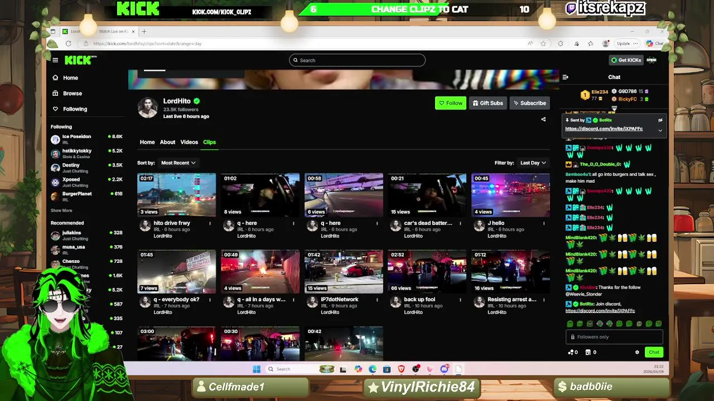Viewport: 714px width, 401px height.
Task: Hide the pinned BotRix message with the eye icon
Action: tap(660, 120)
